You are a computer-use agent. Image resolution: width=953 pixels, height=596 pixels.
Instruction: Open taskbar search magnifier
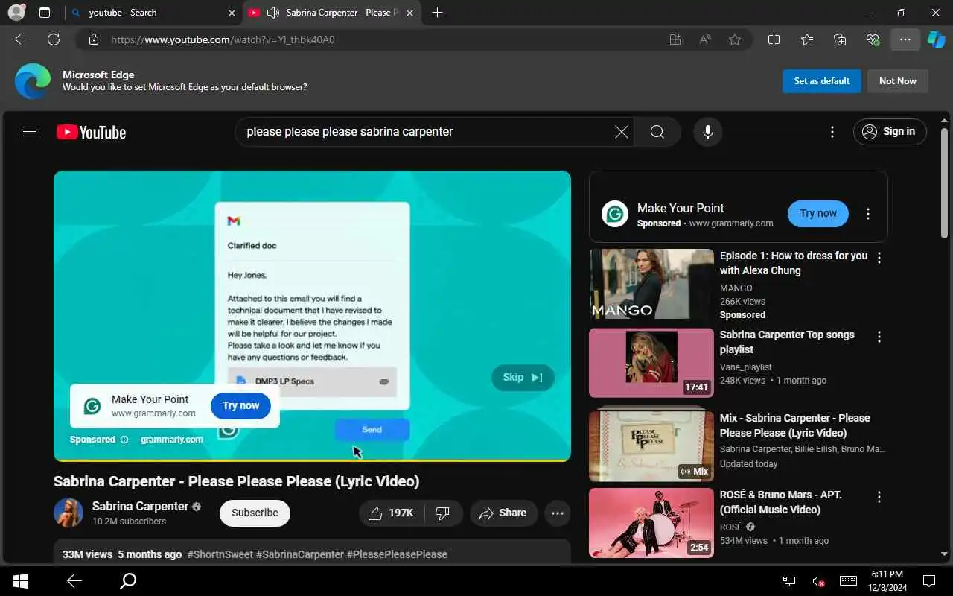[128, 581]
